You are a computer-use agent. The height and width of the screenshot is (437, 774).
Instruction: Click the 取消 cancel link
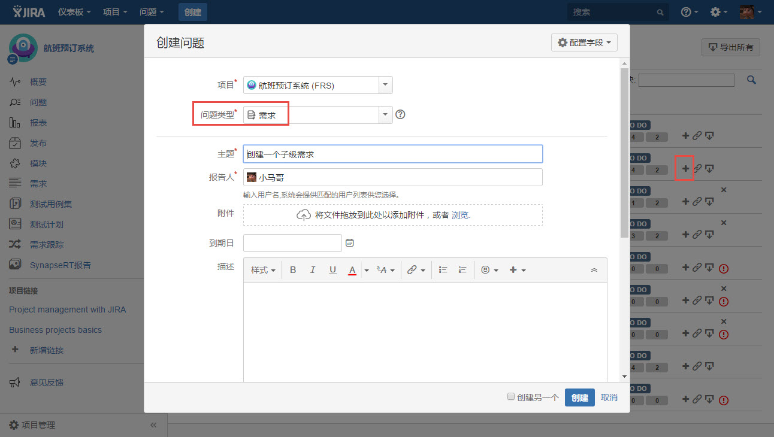pyautogui.click(x=609, y=397)
